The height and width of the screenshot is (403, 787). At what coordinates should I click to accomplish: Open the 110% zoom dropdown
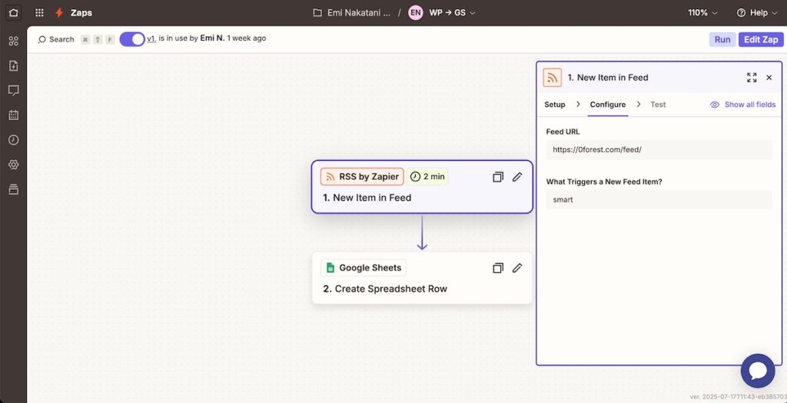pos(702,12)
